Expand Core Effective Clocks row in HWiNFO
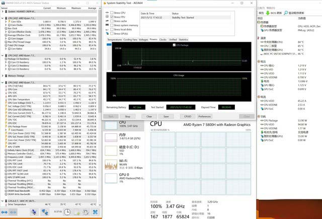The width and height of the screenshot is (322, 219). point(6,32)
